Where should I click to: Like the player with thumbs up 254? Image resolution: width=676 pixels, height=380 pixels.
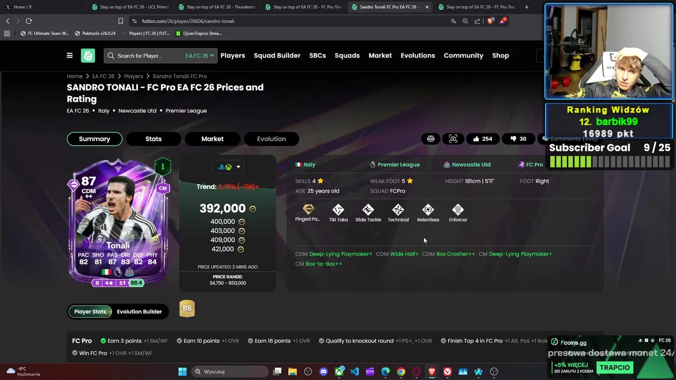[483, 139]
